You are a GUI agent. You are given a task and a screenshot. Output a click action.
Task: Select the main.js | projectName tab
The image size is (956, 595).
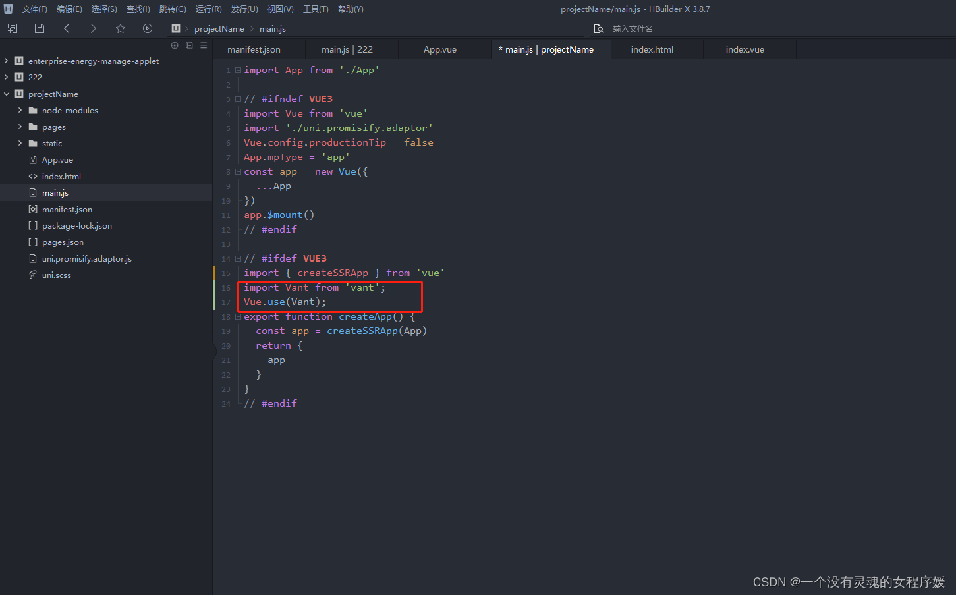(x=551, y=49)
